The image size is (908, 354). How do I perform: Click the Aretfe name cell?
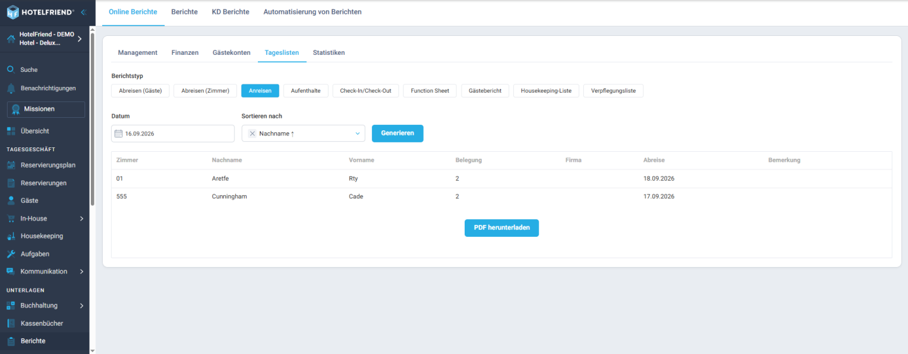[221, 179]
